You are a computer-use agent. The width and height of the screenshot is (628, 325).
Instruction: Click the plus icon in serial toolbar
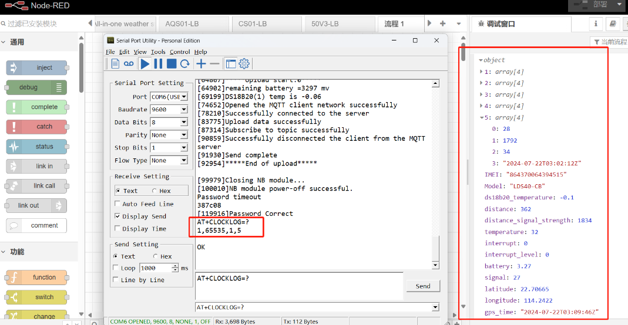201,63
